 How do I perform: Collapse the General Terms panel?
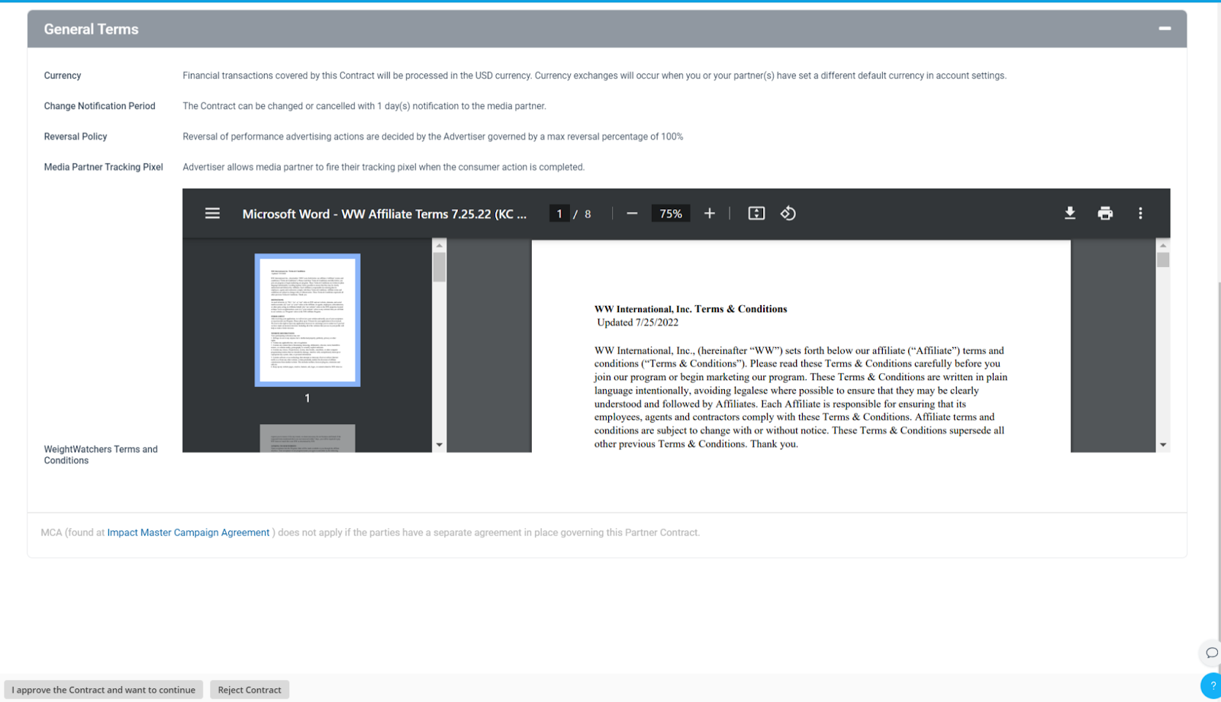pyautogui.click(x=1165, y=28)
